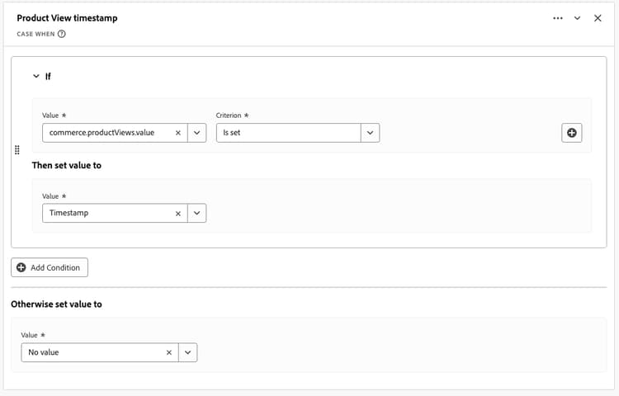Click the 'Otherwise set value to' heading
This screenshot has width=619, height=396.
coord(56,304)
